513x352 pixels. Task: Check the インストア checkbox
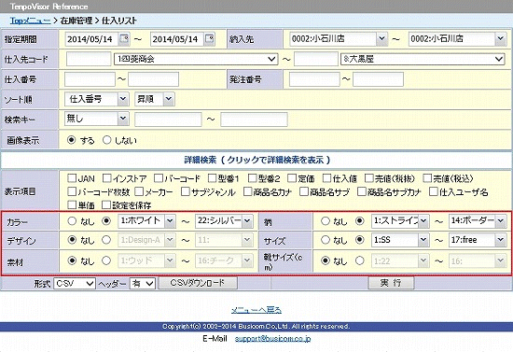106,178
